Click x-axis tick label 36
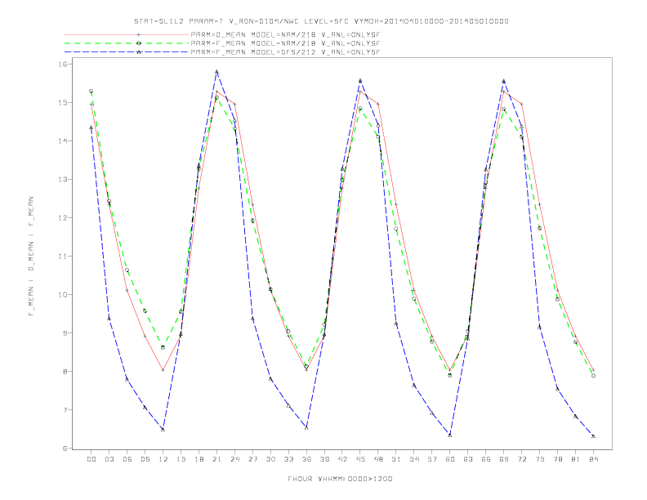This screenshot has width=647, height=500. [x=306, y=459]
